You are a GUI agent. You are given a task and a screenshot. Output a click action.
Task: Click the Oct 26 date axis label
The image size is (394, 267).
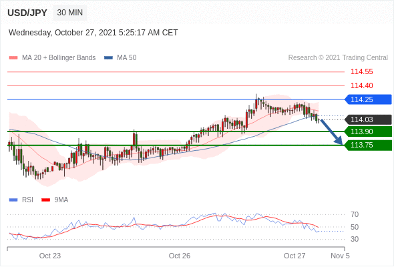pos(180,256)
